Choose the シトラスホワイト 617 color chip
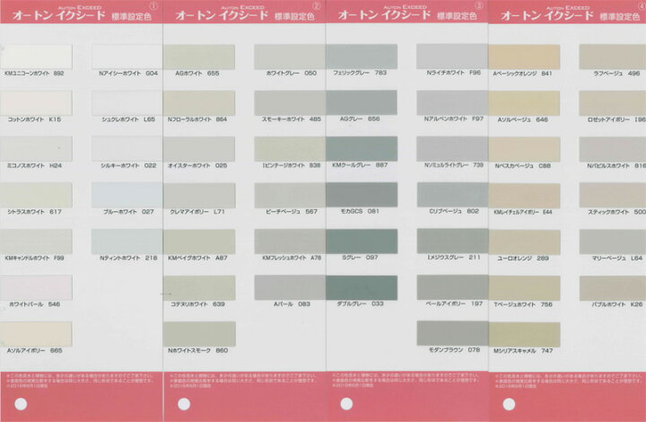The height and width of the screenshot is (422, 646). tap(36, 195)
